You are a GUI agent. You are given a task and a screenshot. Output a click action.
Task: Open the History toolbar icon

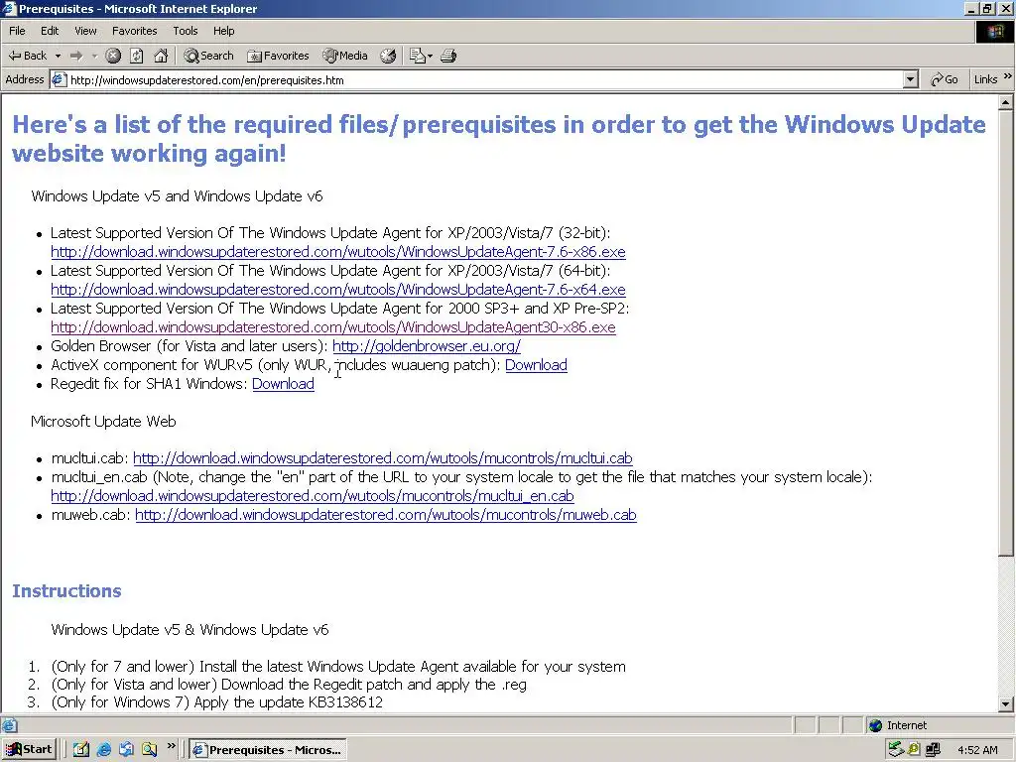click(x=388, y=56)
